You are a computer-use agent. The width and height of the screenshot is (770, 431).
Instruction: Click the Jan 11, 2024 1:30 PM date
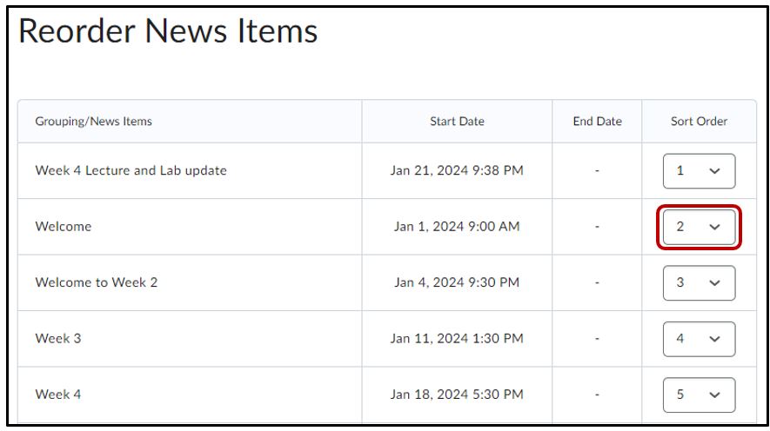tap(457, 338)
